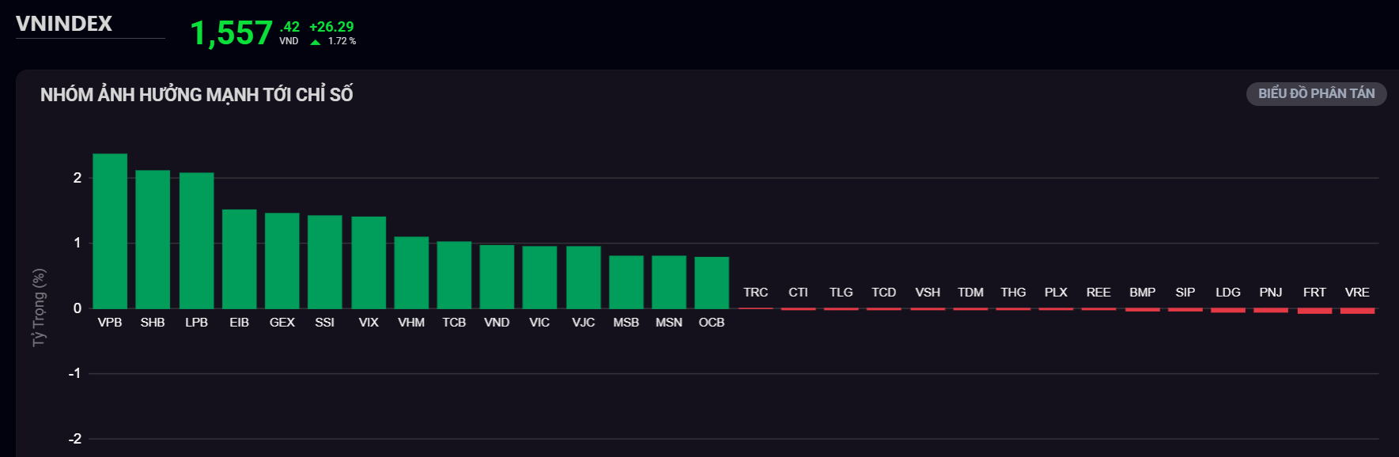Click the VNINDEX title

coord(64,24)
